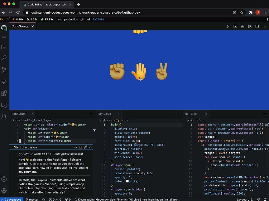Close the index.html editor tab
The height and width of the screenshot is (201, 269).
pos(33,114)
